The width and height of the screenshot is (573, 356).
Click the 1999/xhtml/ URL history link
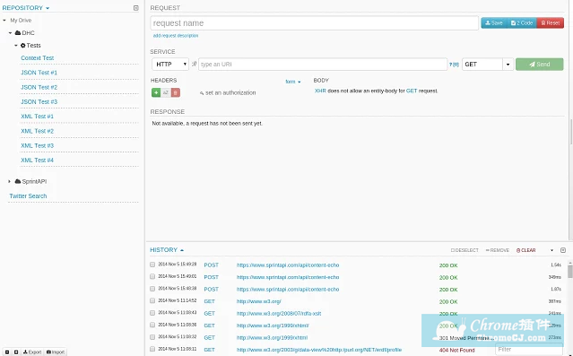pyautogui.click(x=273, y=326)
